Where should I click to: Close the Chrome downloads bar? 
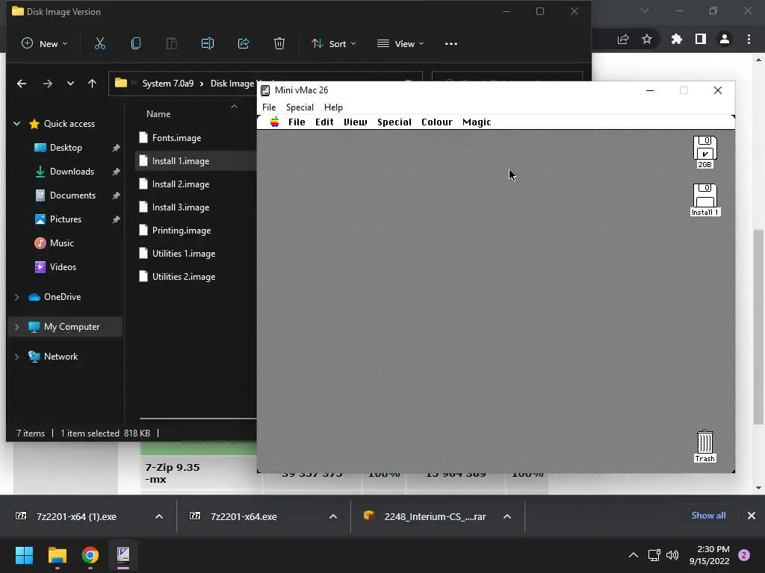752,516
